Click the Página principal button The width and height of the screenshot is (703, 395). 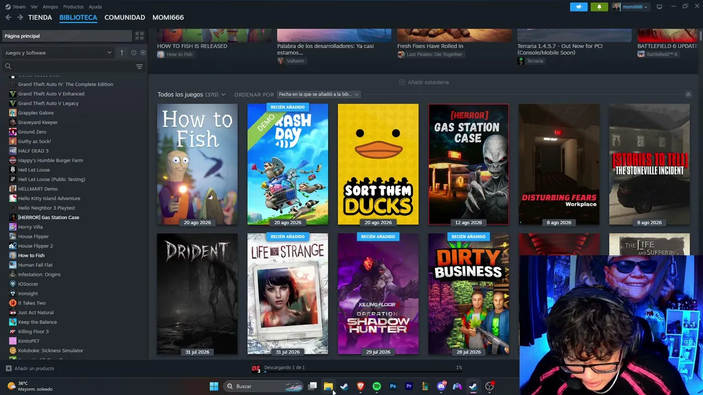tap(66, 36)
